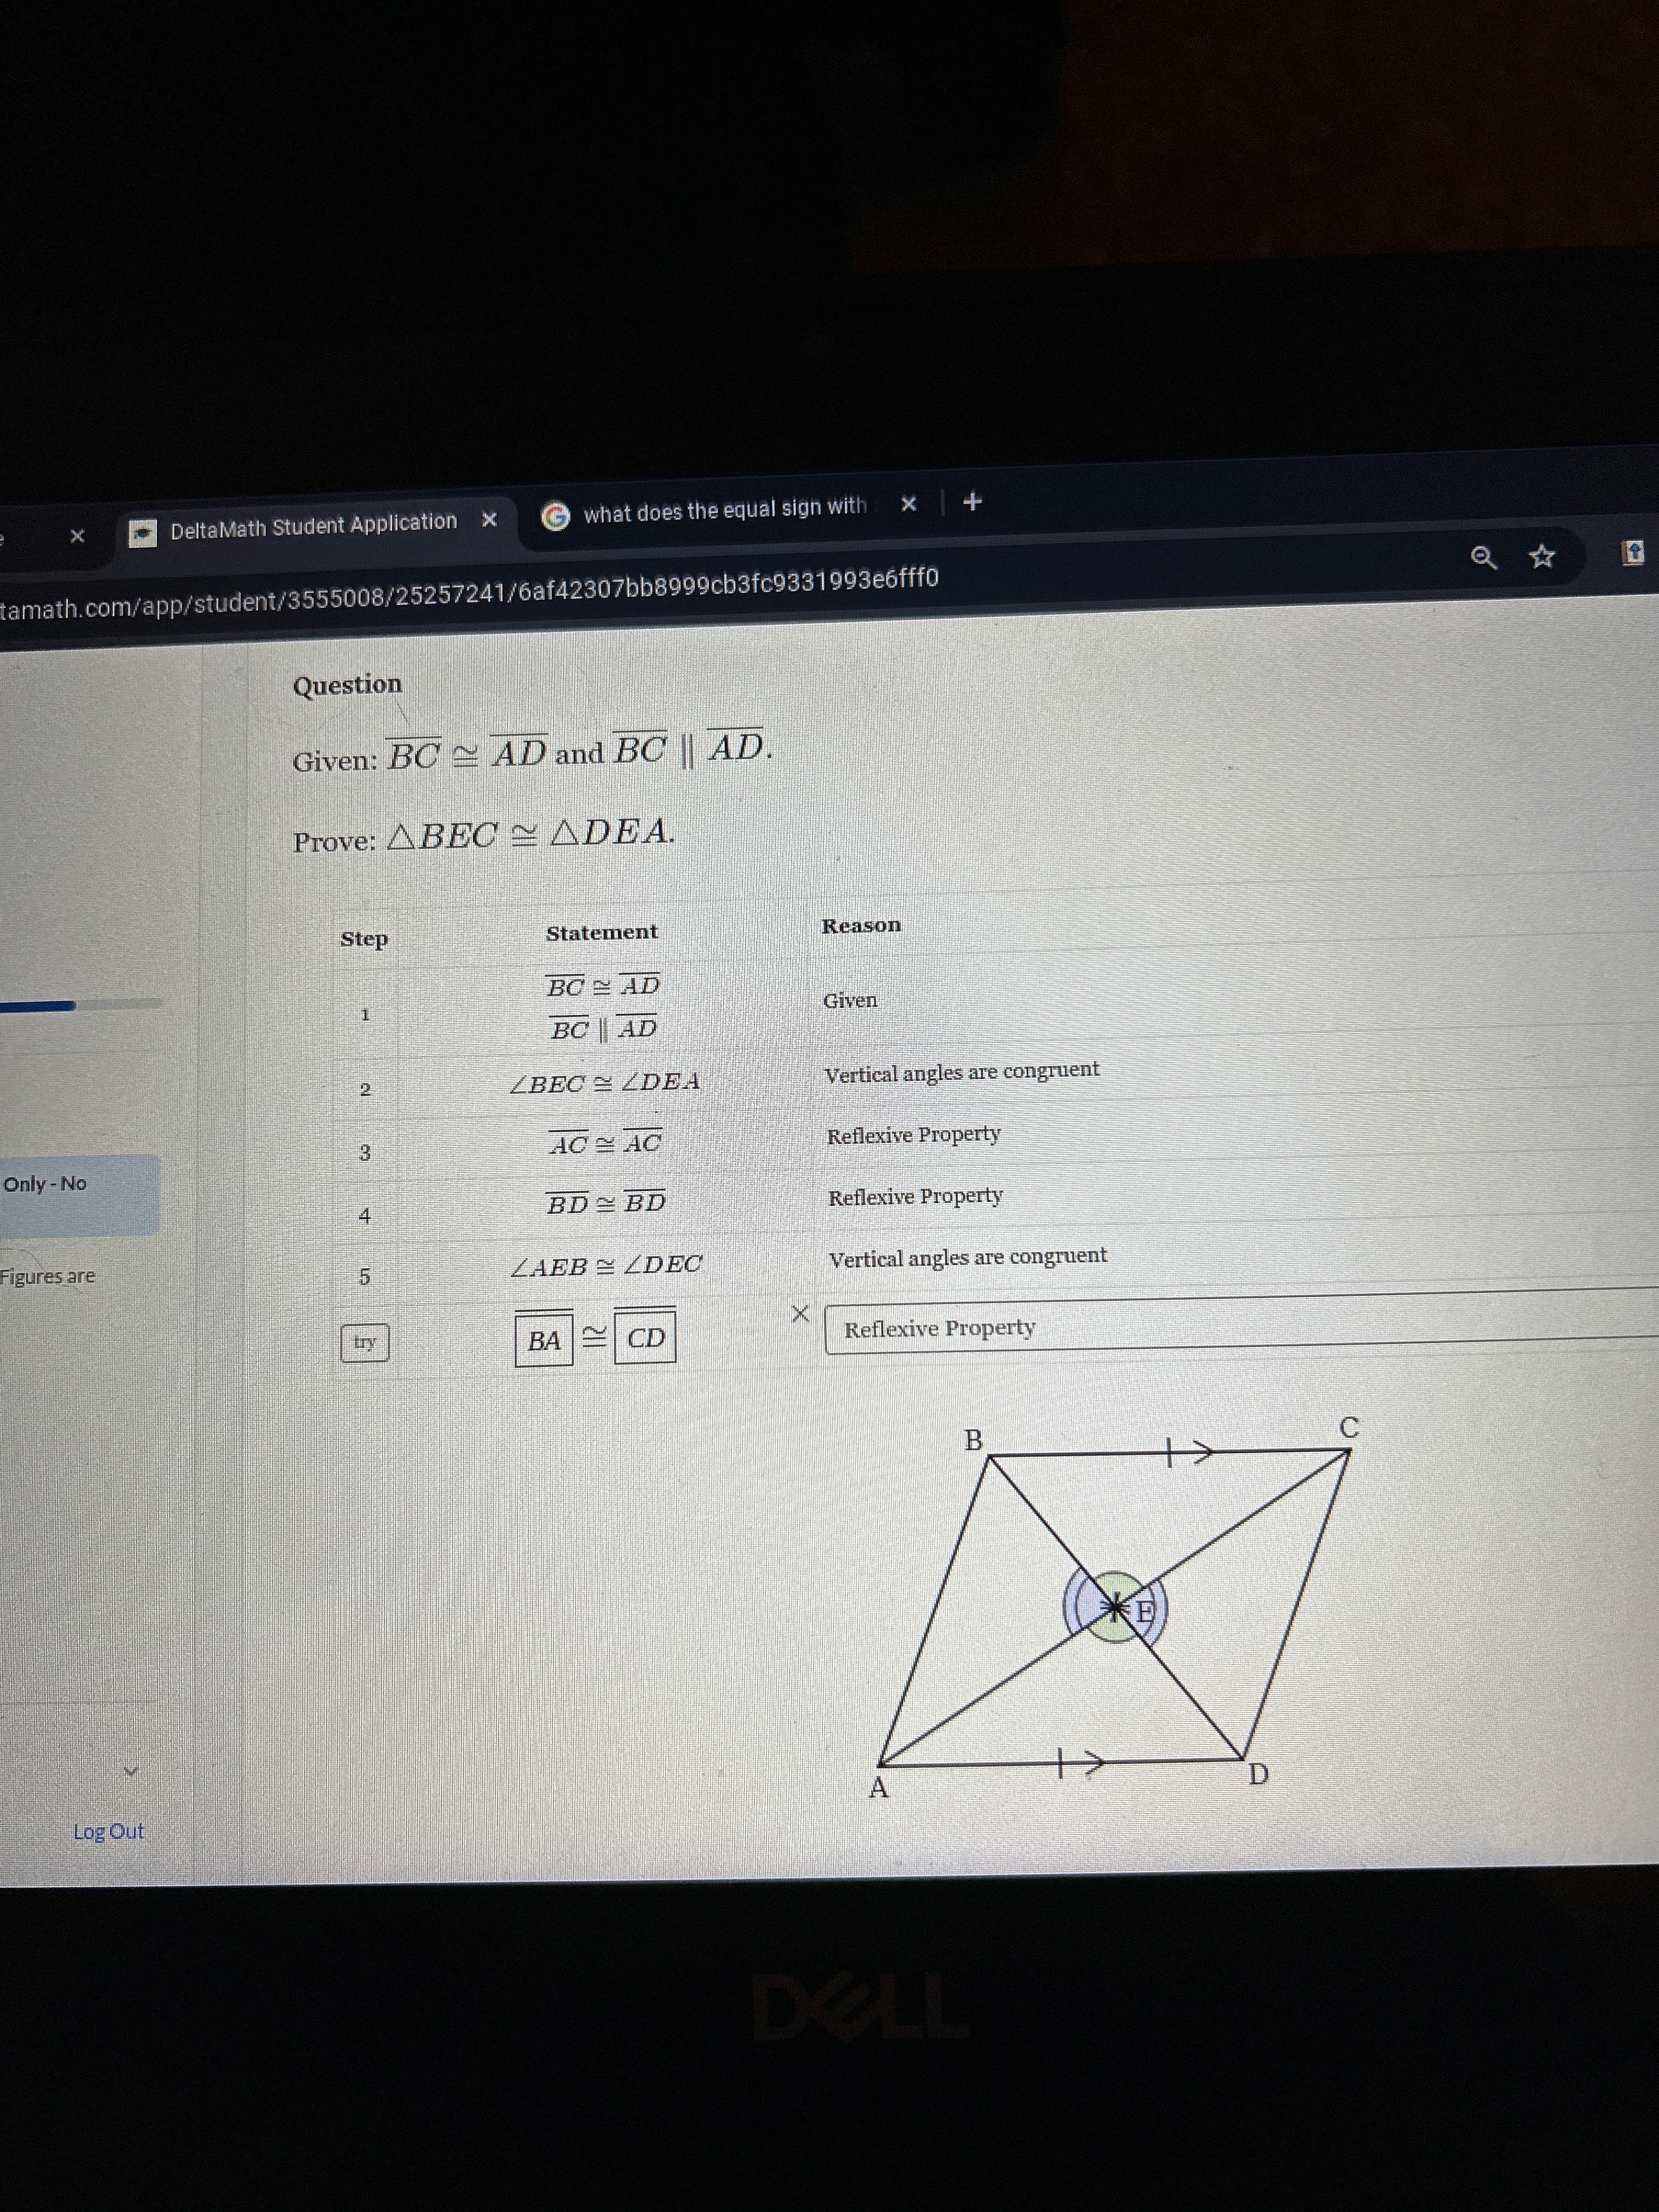Click the step 4 statement BD ≅ BD
Screen dimensions: 1659x2212
pos(605,1202)
